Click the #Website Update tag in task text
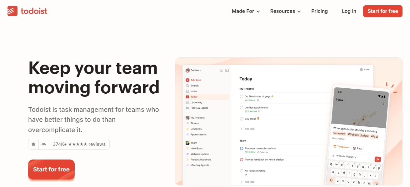Viewport: 410px width, 187px height. (358, 135)
